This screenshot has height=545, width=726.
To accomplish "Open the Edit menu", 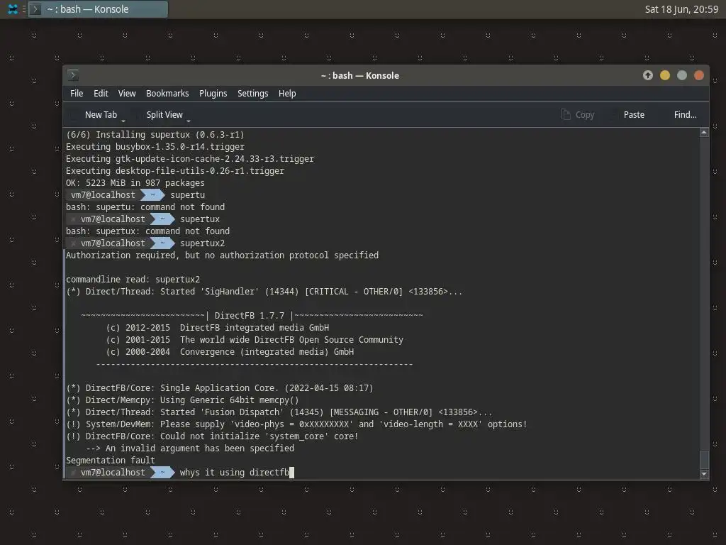I will [101, 93].
